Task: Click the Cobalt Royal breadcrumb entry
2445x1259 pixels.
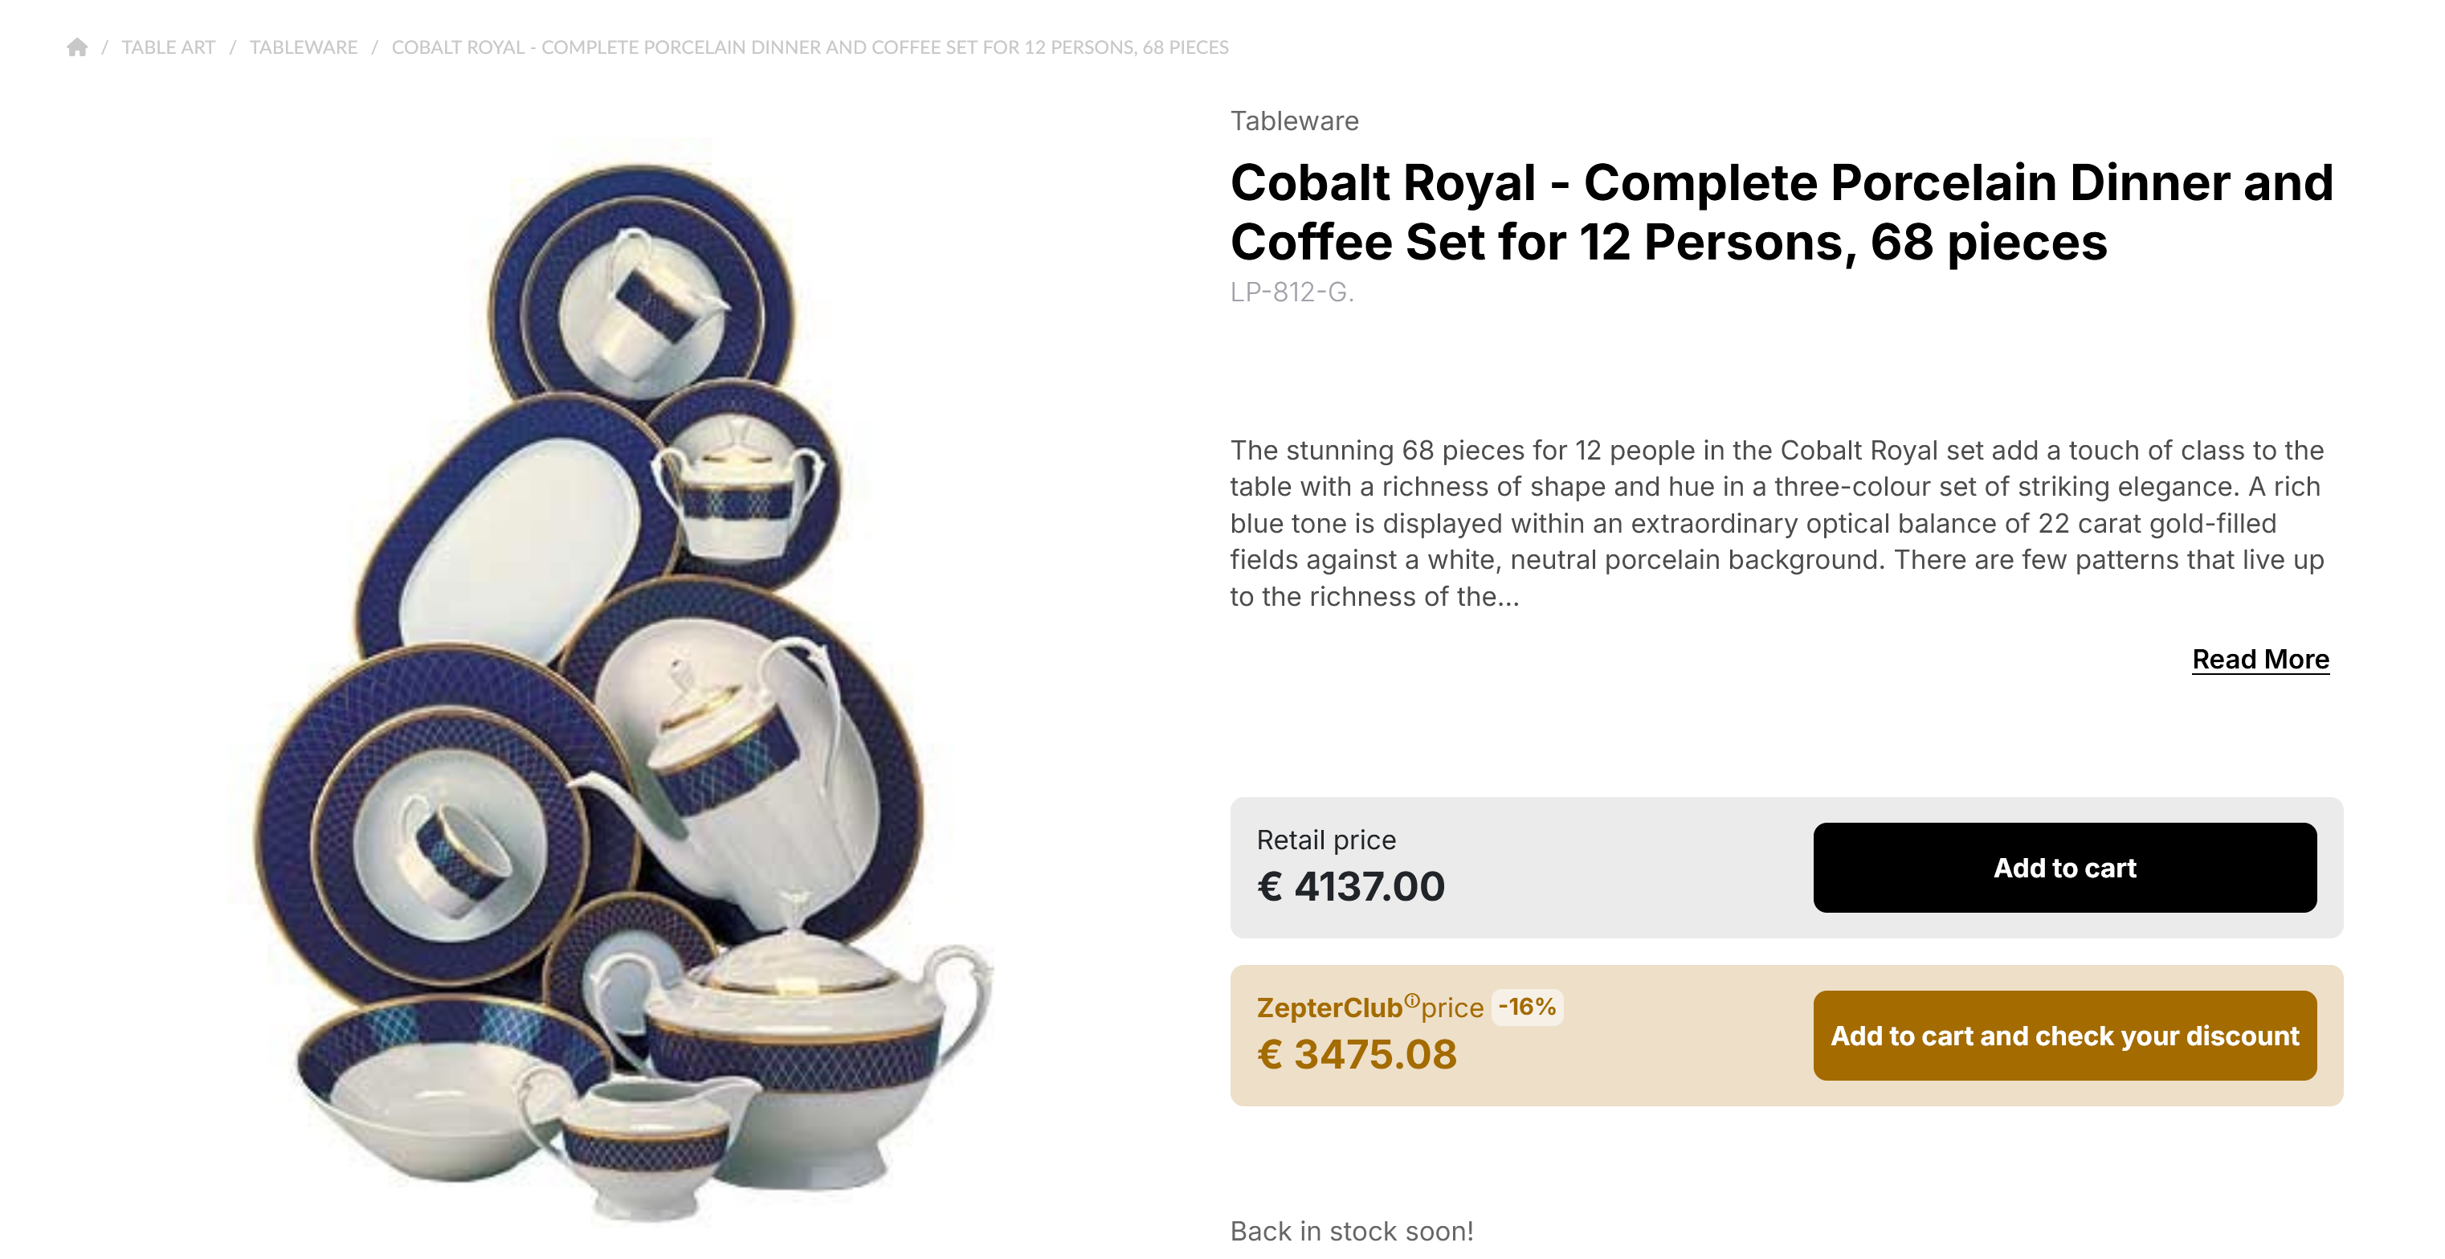Action: (x=809, y=47)
